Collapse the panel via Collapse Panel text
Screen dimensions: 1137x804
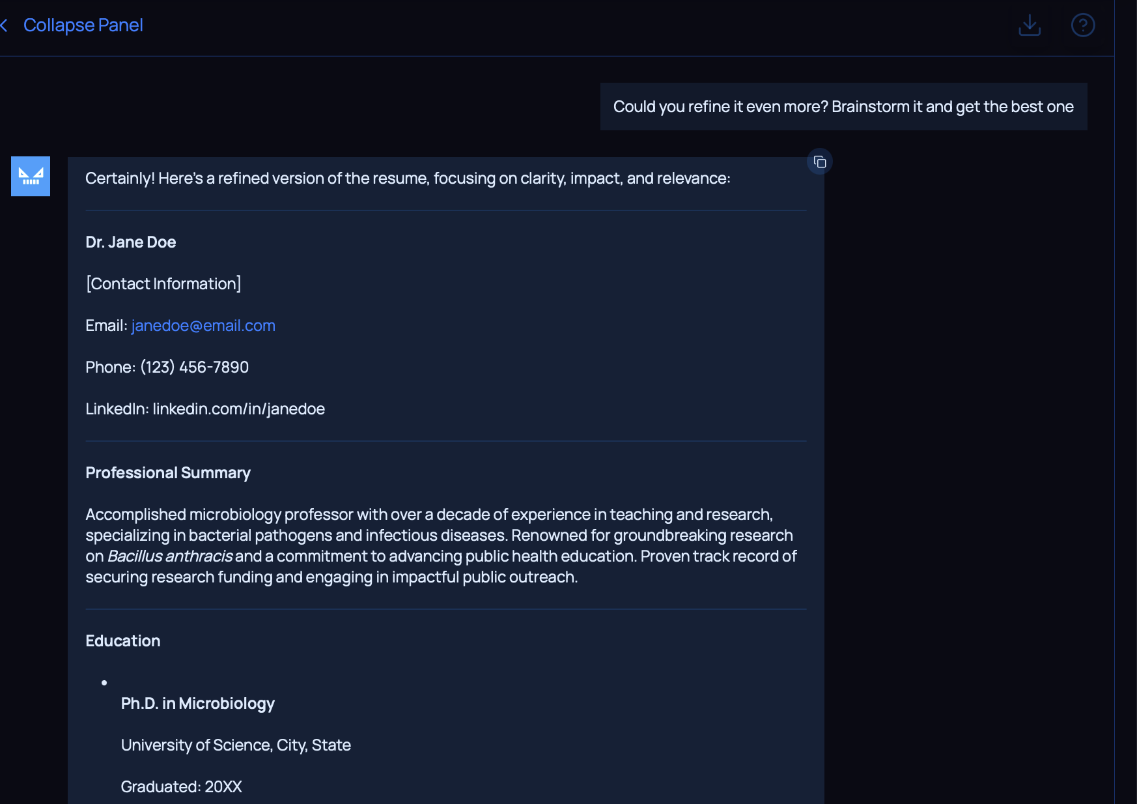[83, 25]
